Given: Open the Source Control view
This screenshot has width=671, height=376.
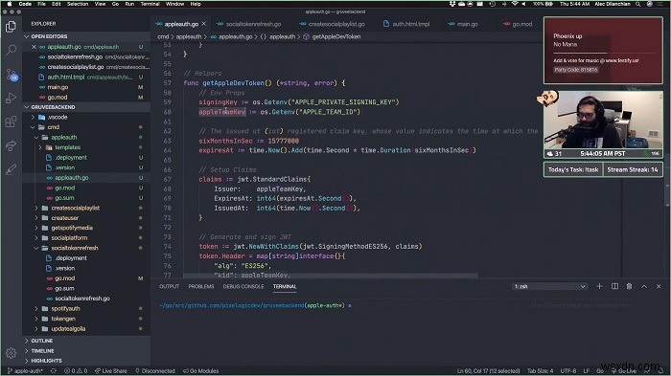Looking at the screenshot, I should pyautogui.click(x=12, y=75).
